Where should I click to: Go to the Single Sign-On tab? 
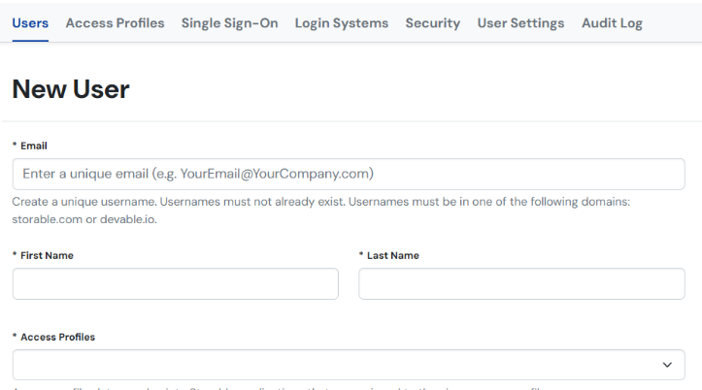[x=229, y=23]
